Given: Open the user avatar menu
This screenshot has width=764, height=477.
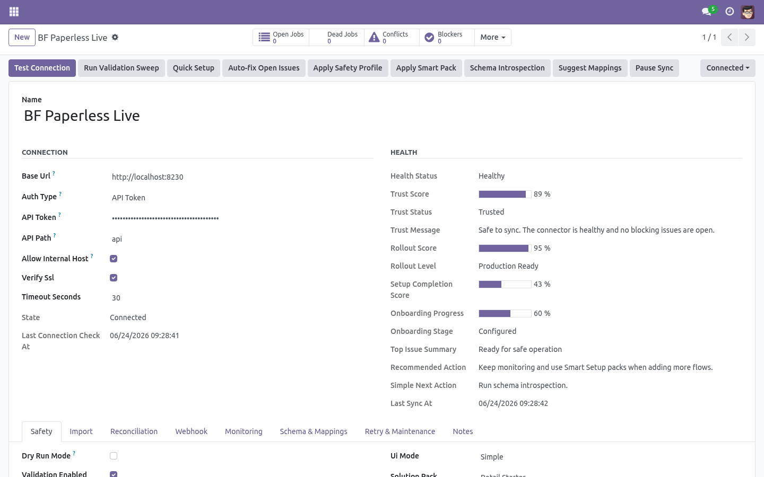Looking at the screenshot, I should pos(748,12).
